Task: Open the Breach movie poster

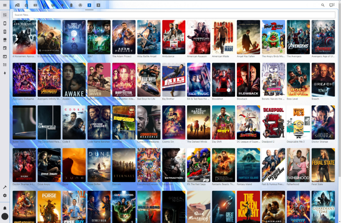Action: pyautogui.click(x=323, y=80)
